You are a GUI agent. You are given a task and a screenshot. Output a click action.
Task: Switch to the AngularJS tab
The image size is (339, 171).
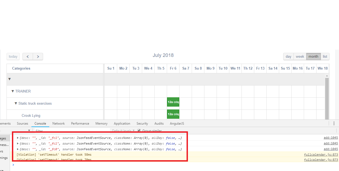pos(177,123)
